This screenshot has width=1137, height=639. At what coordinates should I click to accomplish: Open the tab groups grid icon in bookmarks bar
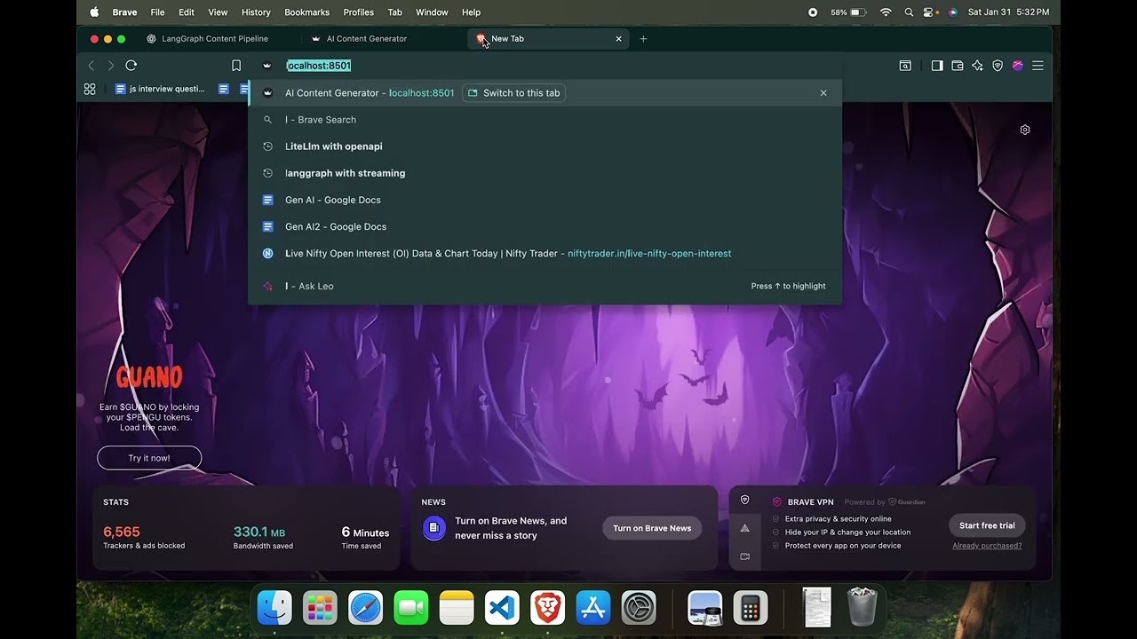[90, 89]
